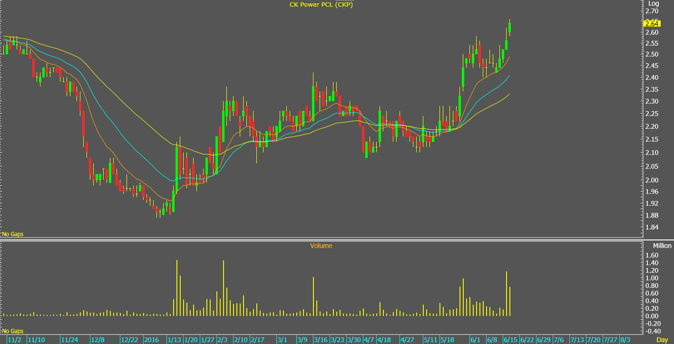Click the 2.30 price axis label

click(652, 101)
